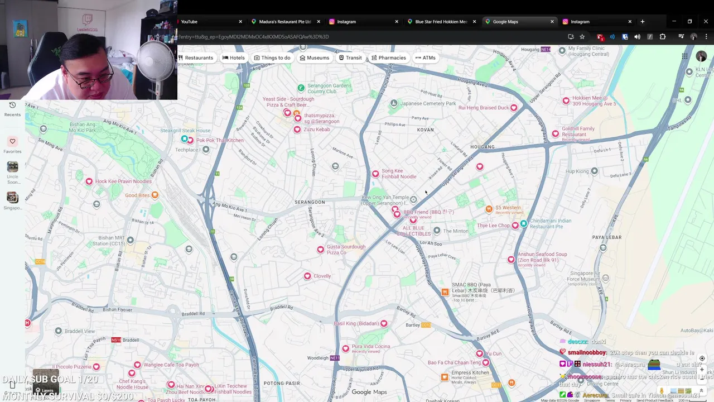Open Singapore recent place thumbnail
This screenshot has height=402, width=714.
12,198
